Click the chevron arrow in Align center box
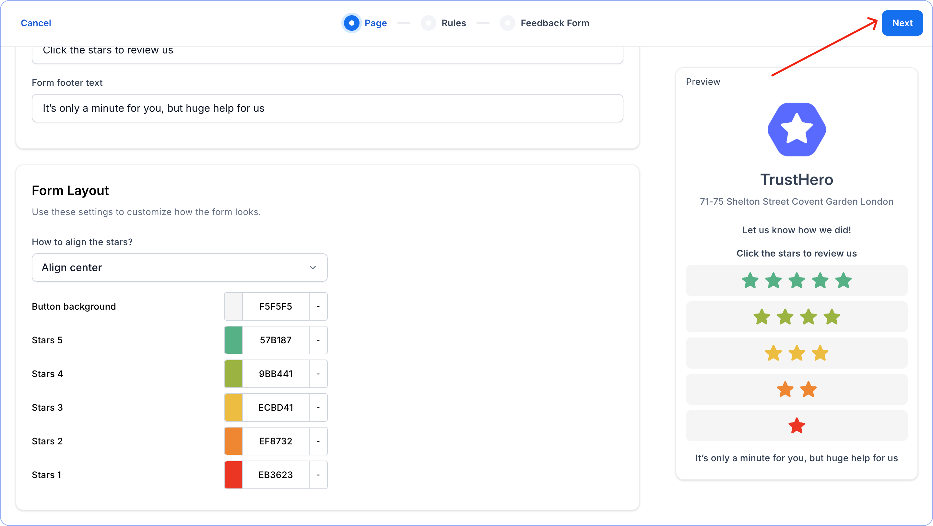The image size is (933, 526). pos(313,267)
